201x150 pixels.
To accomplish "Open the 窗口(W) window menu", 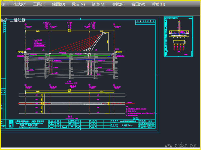I will point(138,4).
